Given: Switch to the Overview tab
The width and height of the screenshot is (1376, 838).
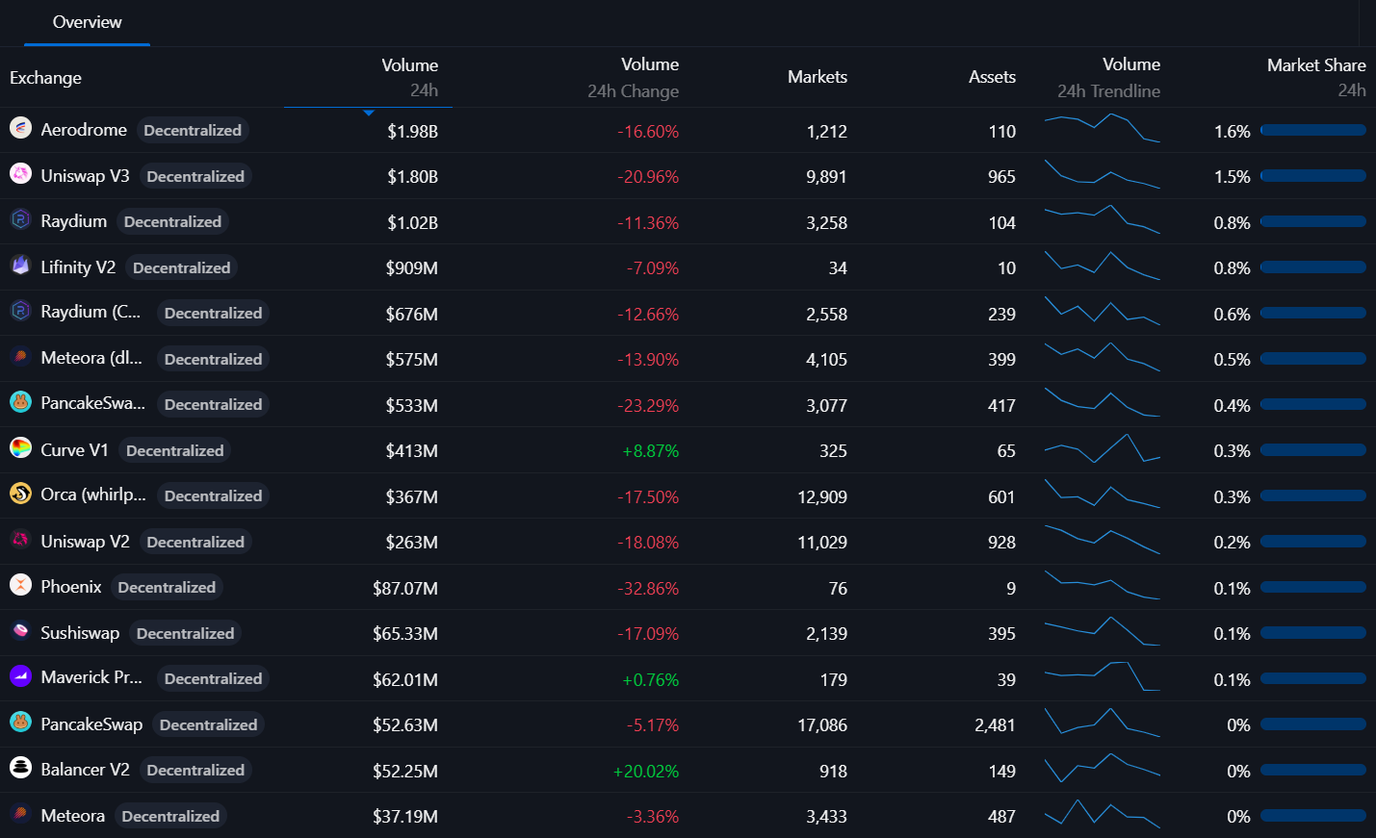Looking at the screenshot, I should click(87, 22).
